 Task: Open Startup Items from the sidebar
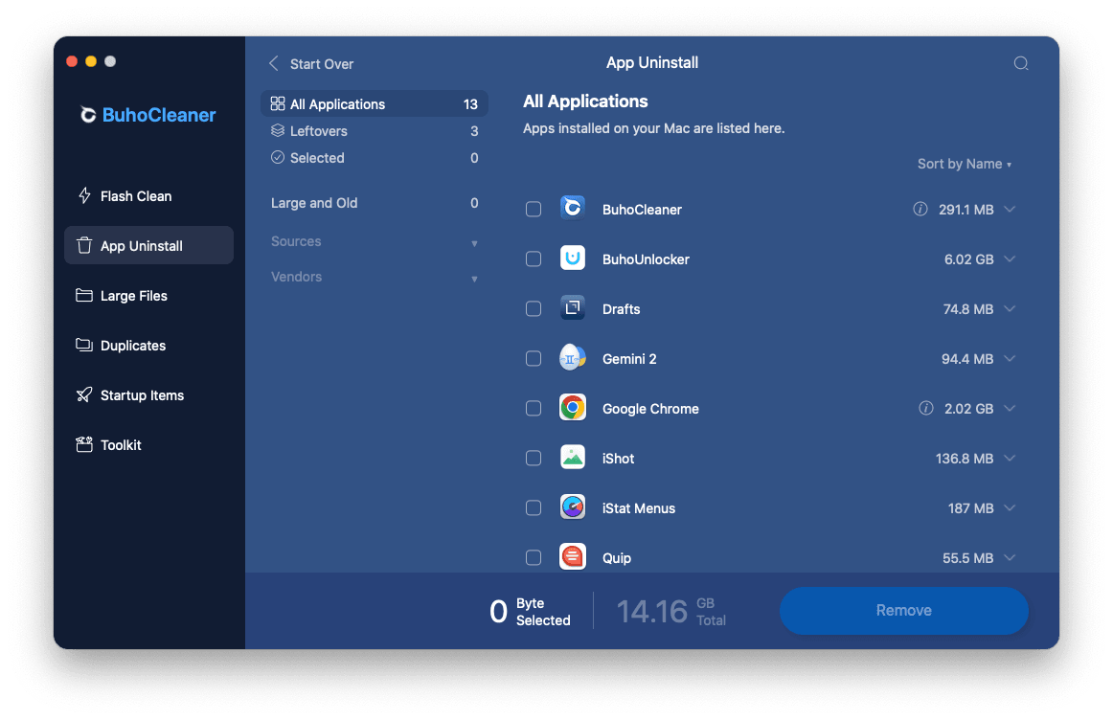tap(86, 394)
